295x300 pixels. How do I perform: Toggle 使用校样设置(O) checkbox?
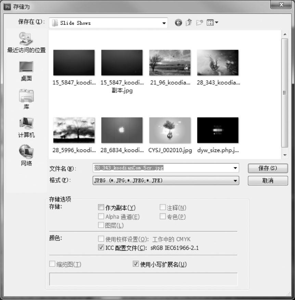(x=101, y=239)
